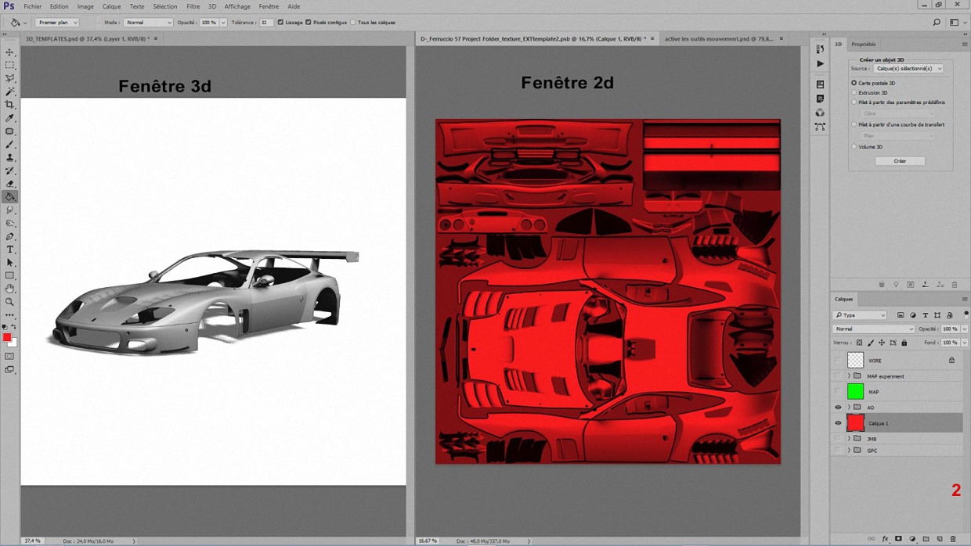Screen dimensions: 971x546
Task: Select the Brush tool
Action: tap(10, 145)
